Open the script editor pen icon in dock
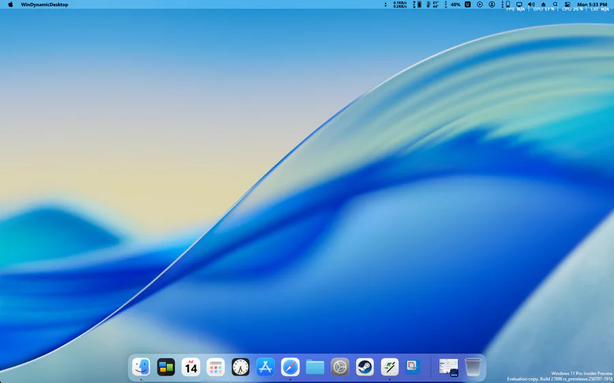Image resolution: width=614 pixels, height=383 pixels. pyautogui.click(x=390, y=367)
